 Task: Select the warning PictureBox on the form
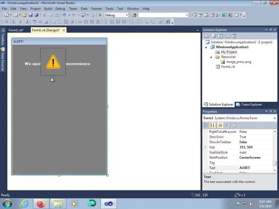click(53, 62)
